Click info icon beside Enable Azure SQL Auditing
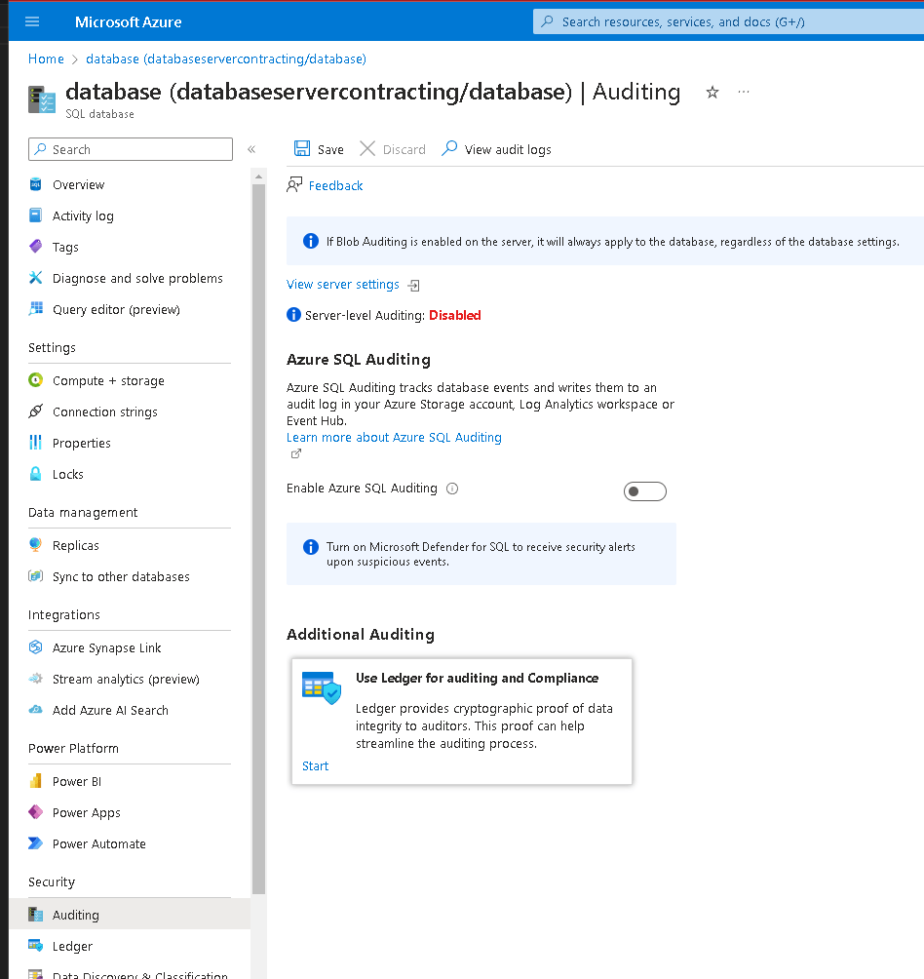Viewport: 924px width, 979px height. click(452, 489)
